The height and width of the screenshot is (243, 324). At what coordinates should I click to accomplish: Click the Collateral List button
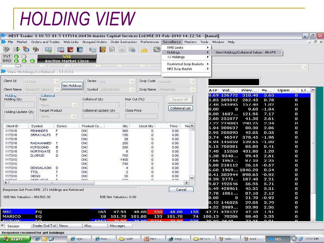181,108
